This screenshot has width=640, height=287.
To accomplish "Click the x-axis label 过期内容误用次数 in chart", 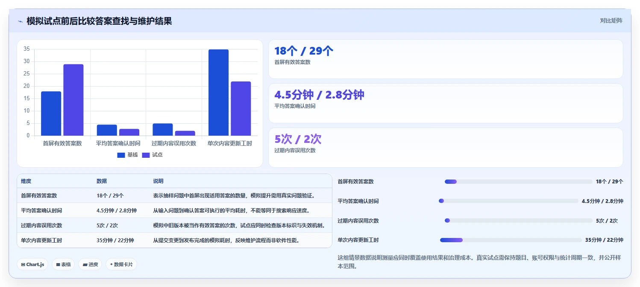I will 174,143.
